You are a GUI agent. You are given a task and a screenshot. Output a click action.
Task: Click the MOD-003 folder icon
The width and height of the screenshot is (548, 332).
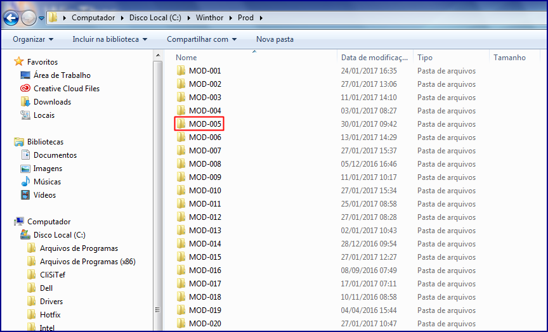(181, 97)
